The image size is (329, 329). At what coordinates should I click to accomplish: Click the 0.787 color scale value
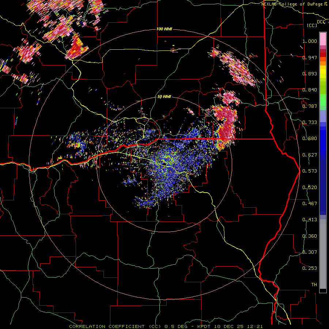310,106
